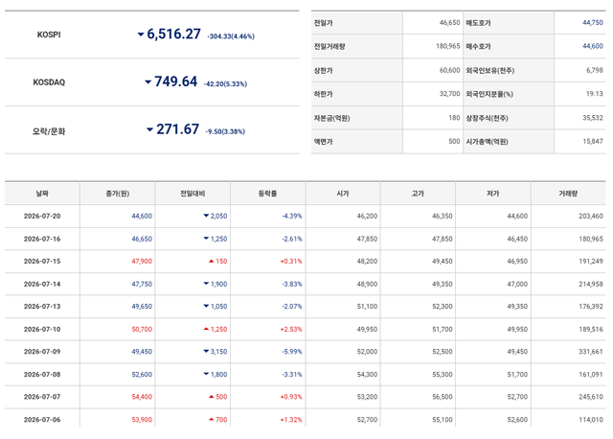The height and width of the screenshot is (439, 613).
Task: Click the sector change -9.50(3.38%)
Action: point(225,132)
